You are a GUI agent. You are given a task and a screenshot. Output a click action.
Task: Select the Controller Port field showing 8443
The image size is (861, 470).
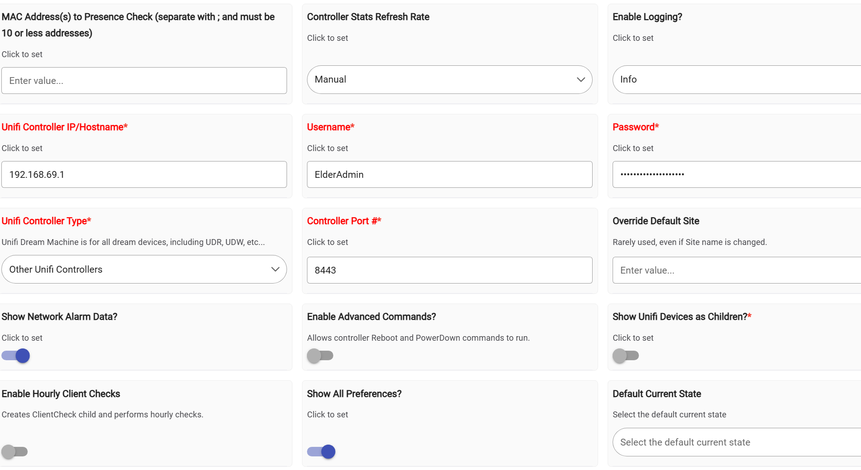click(x=450, y=270)
